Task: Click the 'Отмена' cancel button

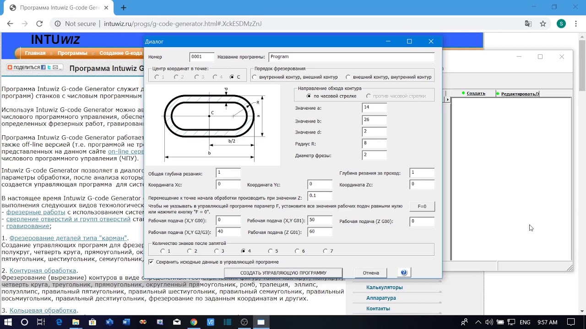Action: pyautogui.click(x=371, y=273)
